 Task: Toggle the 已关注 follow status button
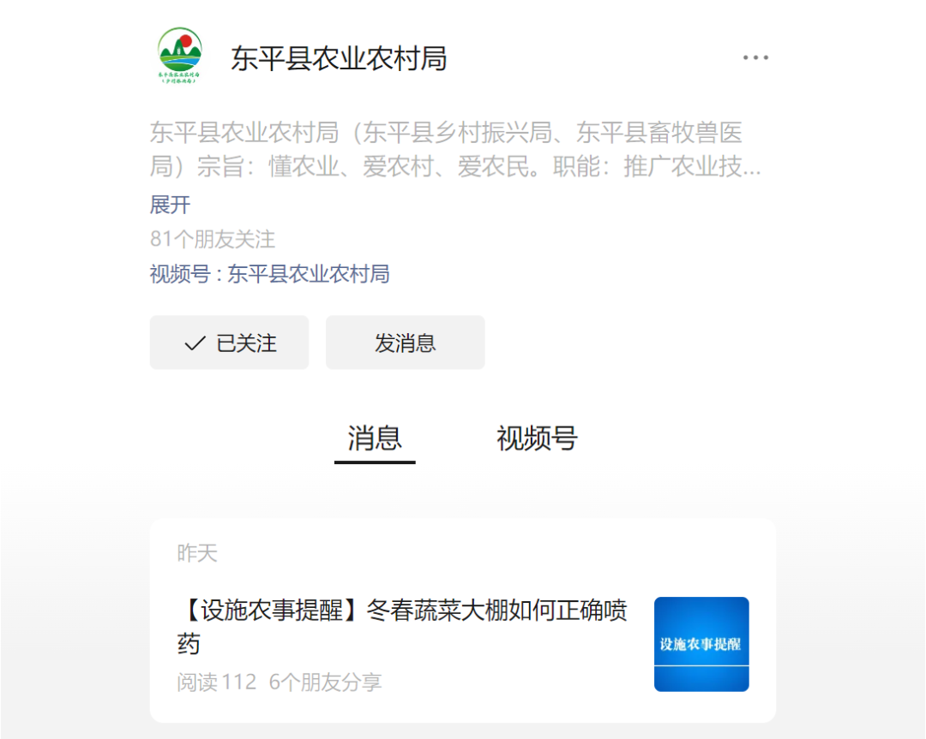tap(229, 342)
